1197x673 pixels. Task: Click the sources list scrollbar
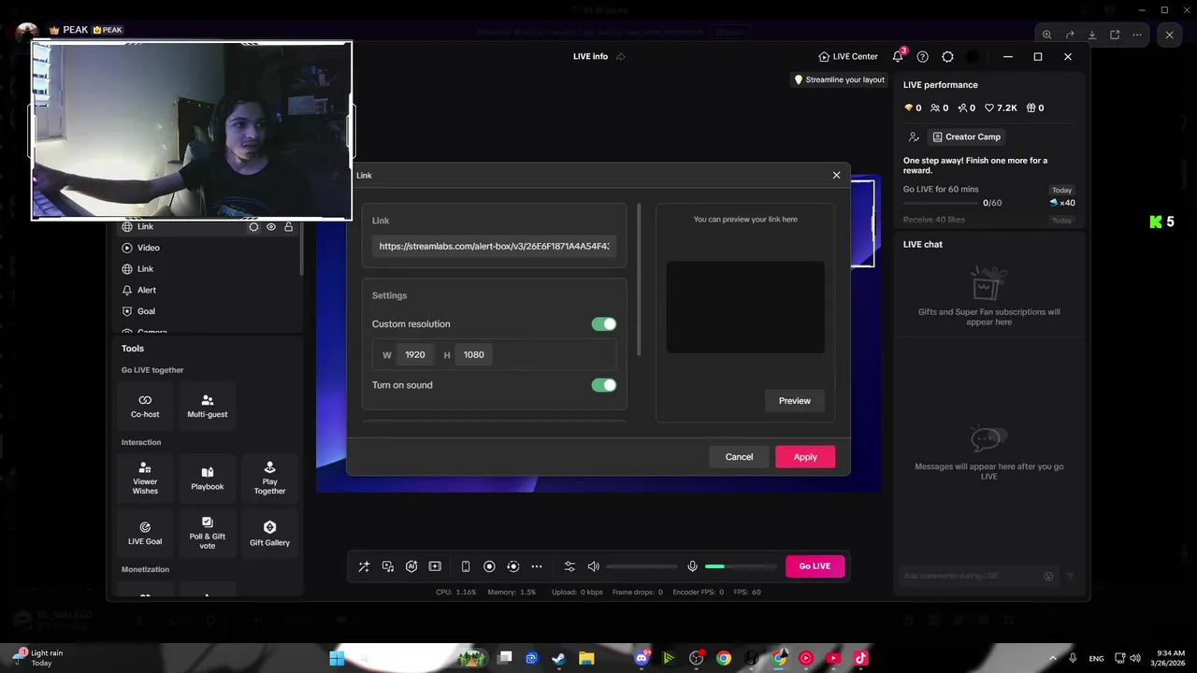click(301, 250)
